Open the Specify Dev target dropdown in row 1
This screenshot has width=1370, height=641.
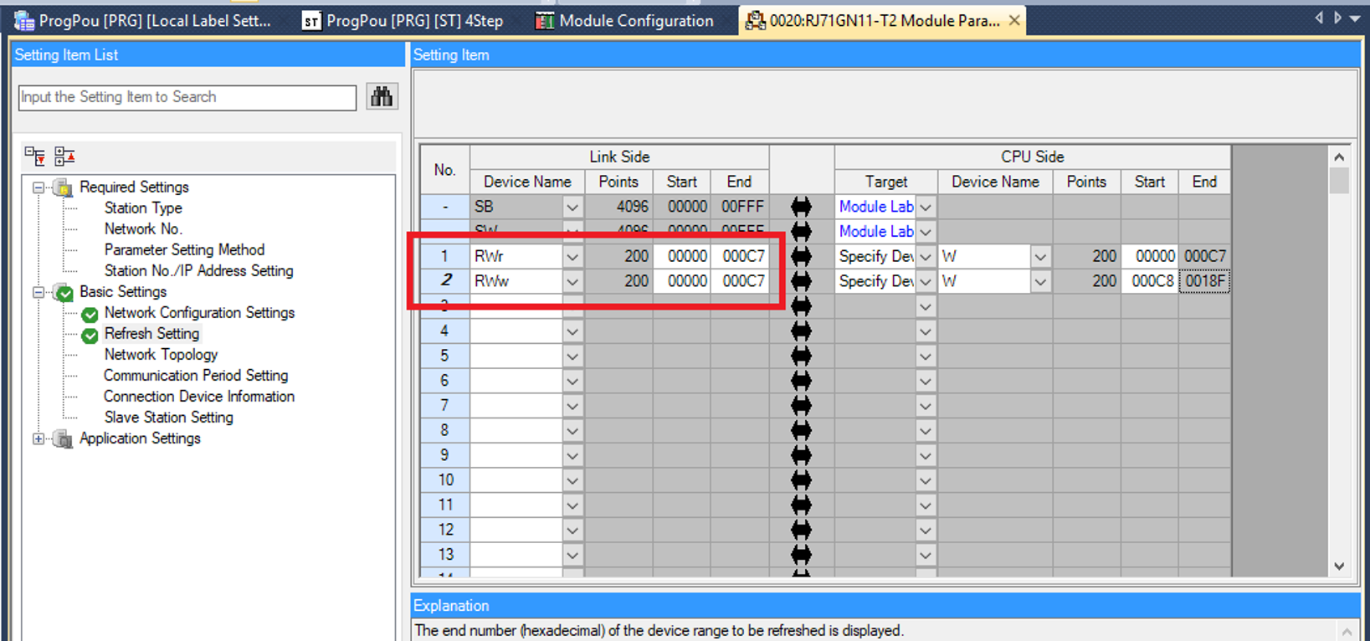point(926,257)
